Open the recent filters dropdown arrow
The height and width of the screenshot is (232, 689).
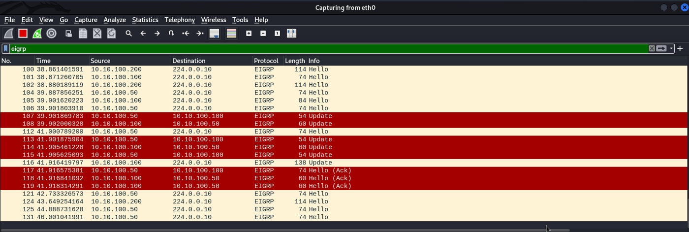pos(671,48)
